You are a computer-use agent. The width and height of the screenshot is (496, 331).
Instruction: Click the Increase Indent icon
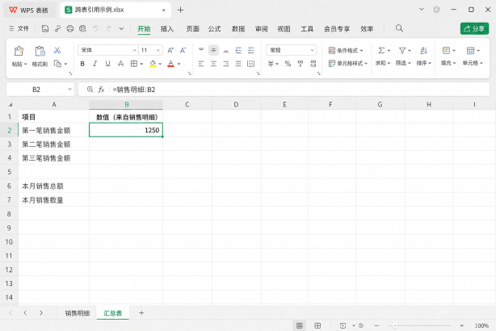tap(251, 50)
